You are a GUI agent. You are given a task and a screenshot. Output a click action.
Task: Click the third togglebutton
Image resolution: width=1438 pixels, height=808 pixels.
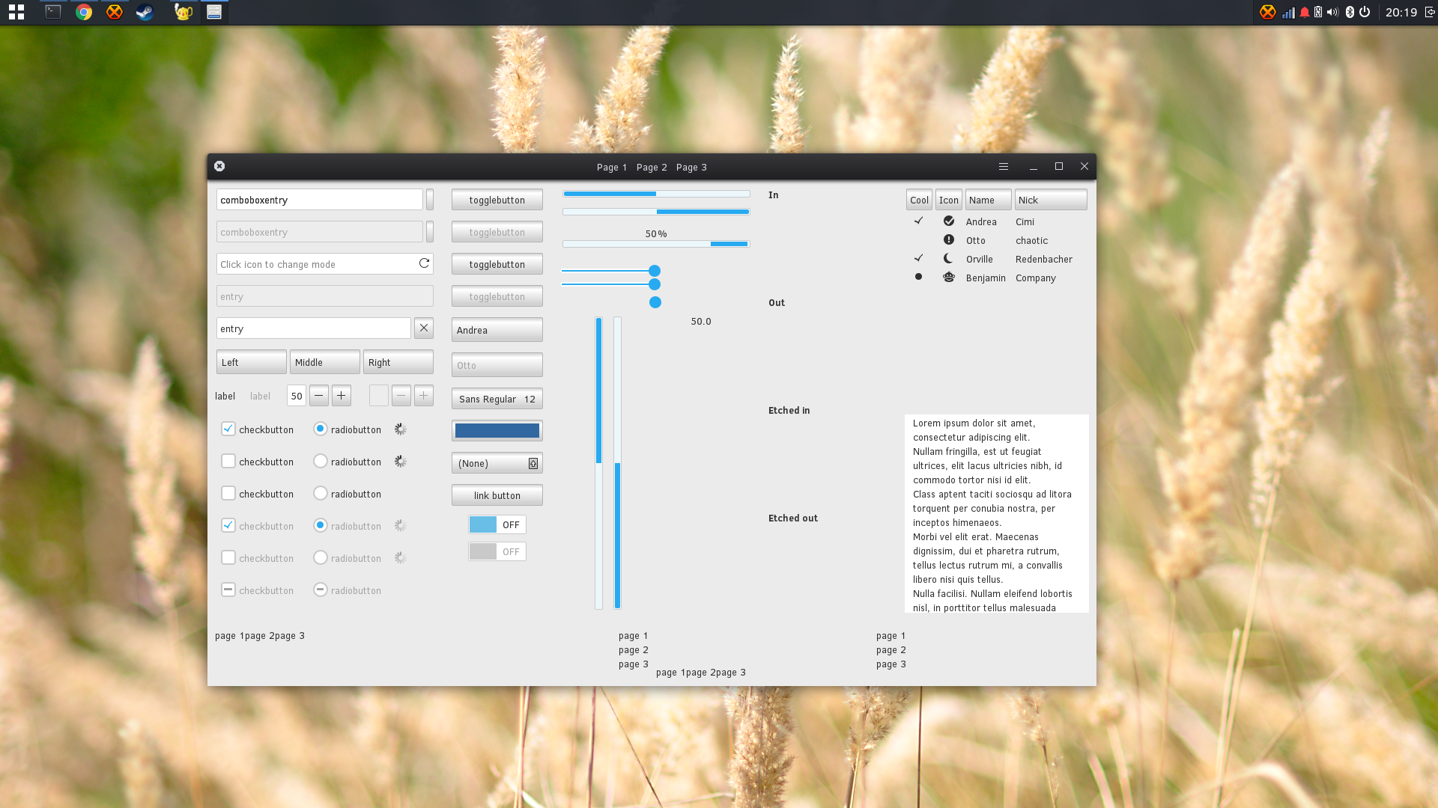(x=497, y=264)
